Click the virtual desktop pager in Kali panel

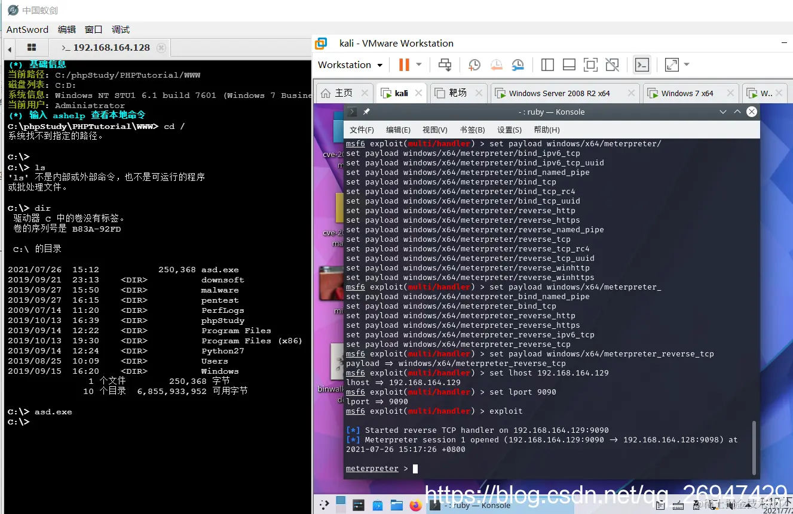pyautogui.click(x=341, y=505)
